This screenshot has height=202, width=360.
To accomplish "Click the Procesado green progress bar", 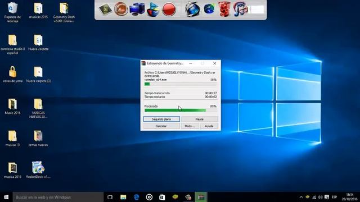I will coord(181,111).
